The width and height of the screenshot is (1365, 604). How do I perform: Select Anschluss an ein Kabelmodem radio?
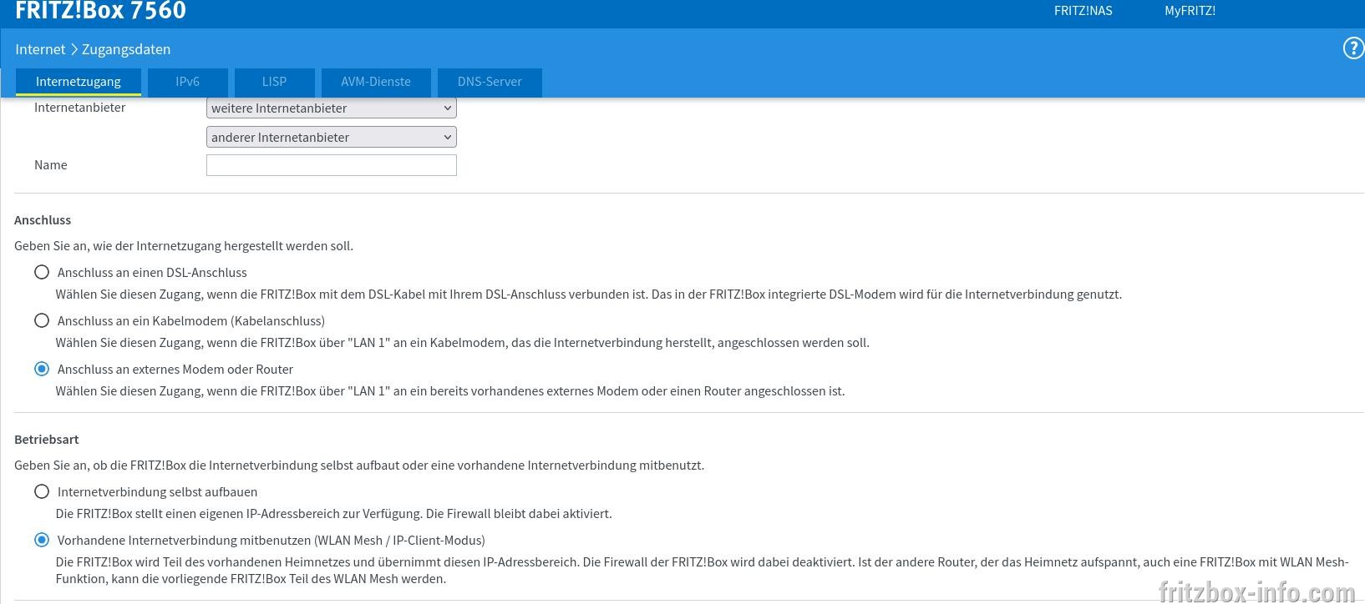click(42, 320)
